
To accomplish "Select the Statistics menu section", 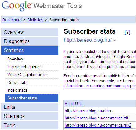I will 30,50.
